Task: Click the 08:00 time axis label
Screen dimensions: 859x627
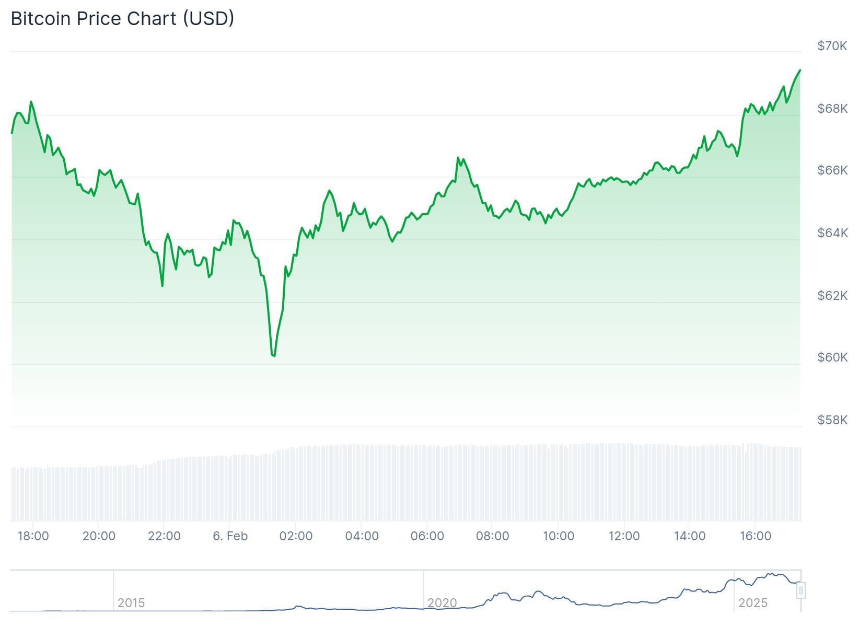Action: (x=493, y=536)
